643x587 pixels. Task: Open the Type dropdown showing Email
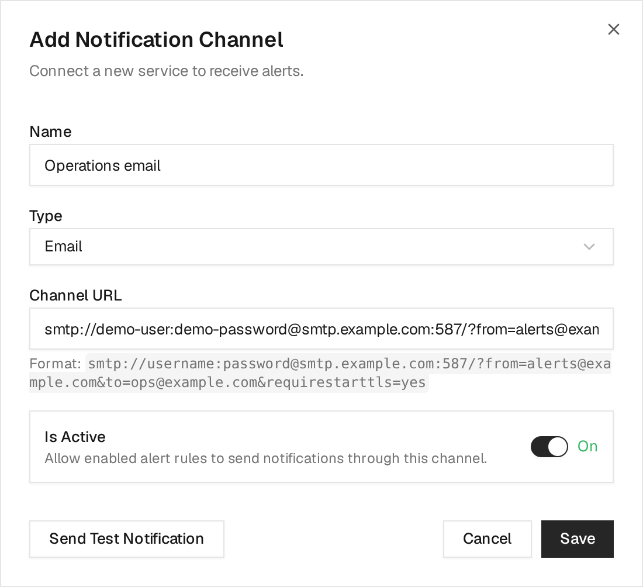321,247
